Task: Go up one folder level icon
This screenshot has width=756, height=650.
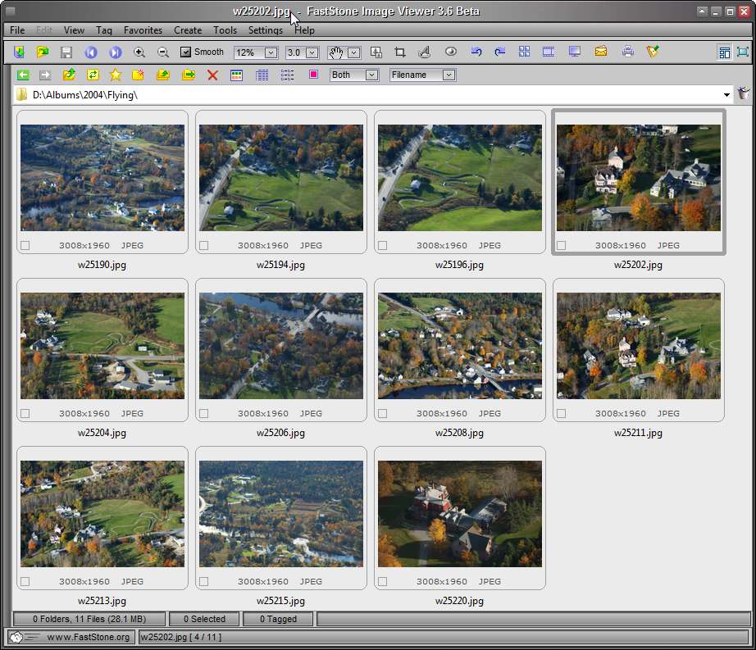Action: [69, 75]
